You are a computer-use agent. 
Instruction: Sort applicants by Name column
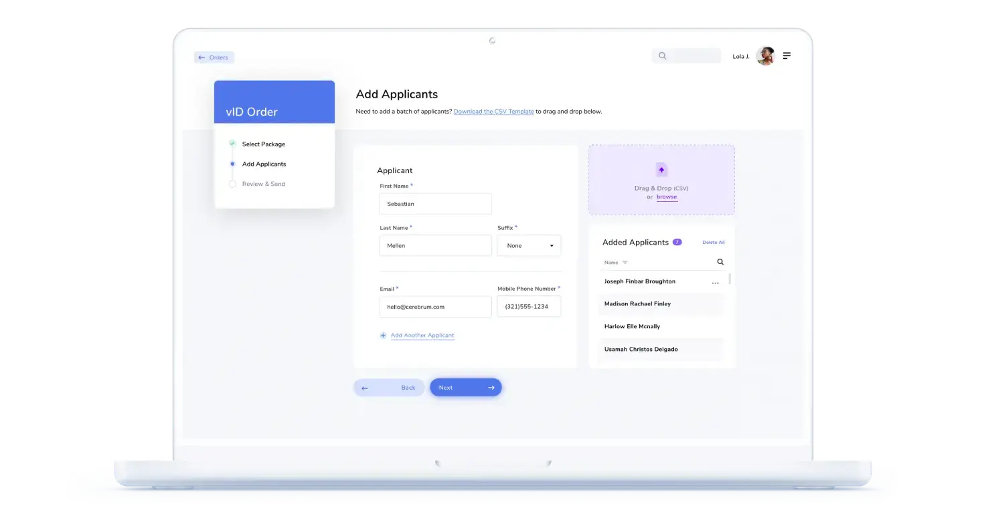click(x=616, y=263)
